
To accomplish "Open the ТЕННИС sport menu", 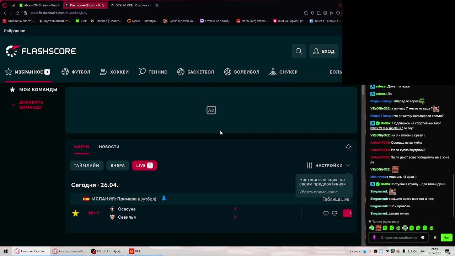I will tap(153, 72).
